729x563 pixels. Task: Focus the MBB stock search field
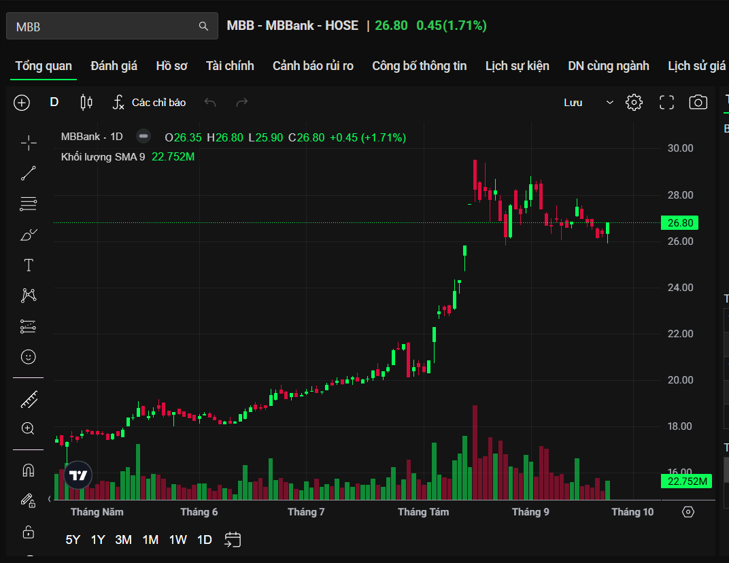pyautogui.click(x=112, y=26)
